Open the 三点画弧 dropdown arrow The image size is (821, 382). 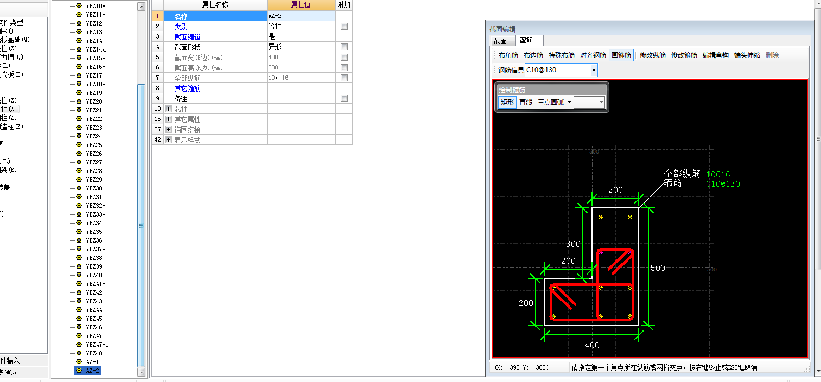(x=569, y=102)
